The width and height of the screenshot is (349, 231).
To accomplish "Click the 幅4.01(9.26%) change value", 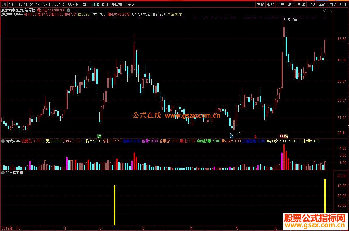I will click(x=119, y=15).
